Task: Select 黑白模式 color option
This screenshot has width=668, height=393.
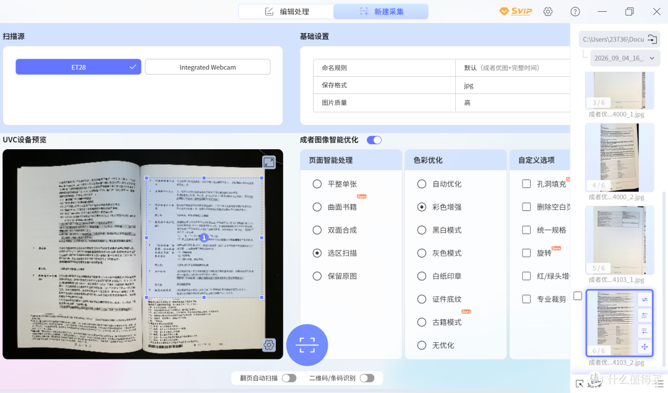Action: pyautogui.click(x=422, y=230)
